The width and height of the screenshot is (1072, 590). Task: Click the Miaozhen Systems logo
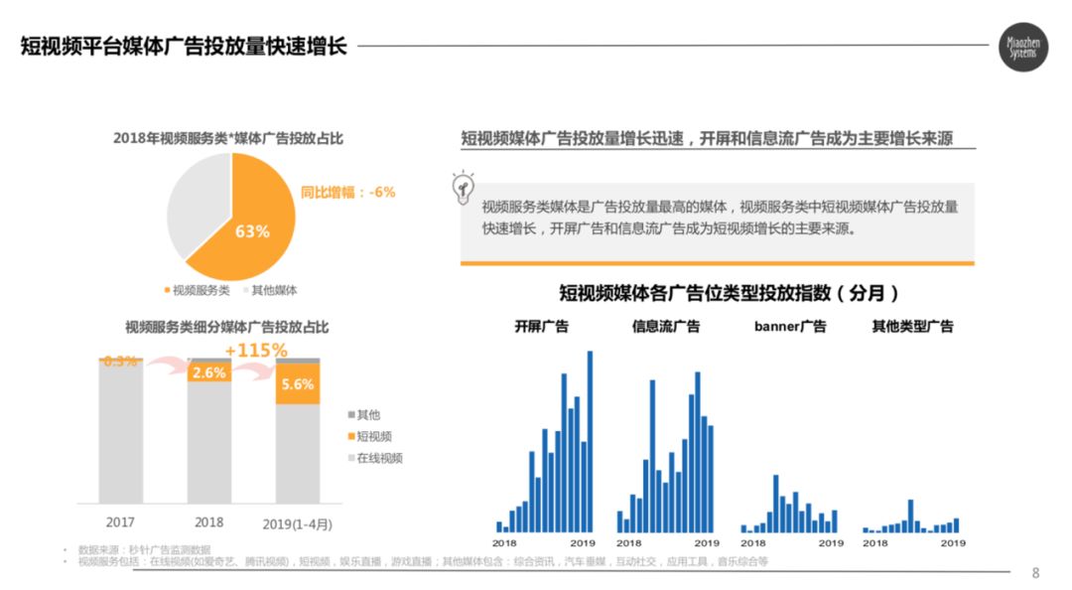1022,48
